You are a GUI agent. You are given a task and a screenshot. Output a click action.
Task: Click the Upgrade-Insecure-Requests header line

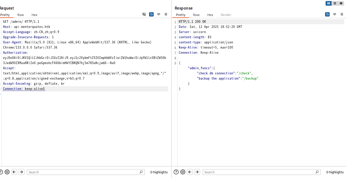click(28, 37)
